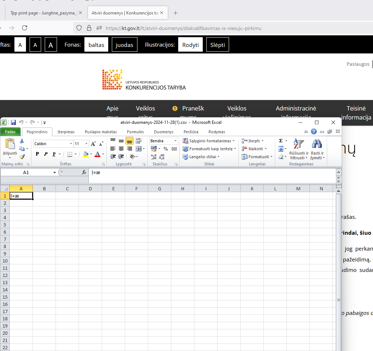Click the insert function fx icon
The image size is (373, 351).
click(84, 173)
